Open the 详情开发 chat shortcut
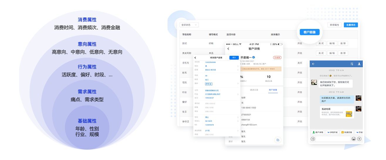 click(332, 132)
